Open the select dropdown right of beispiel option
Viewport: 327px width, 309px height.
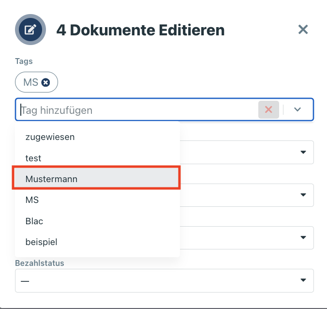coord(303,238)
